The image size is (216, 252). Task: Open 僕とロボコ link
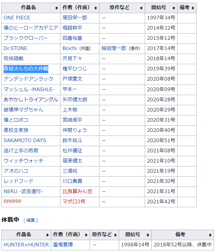(x=16, y=120)
